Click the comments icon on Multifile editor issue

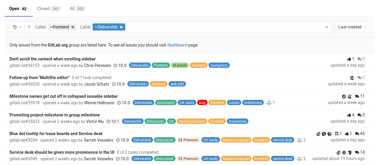point(359,78)
